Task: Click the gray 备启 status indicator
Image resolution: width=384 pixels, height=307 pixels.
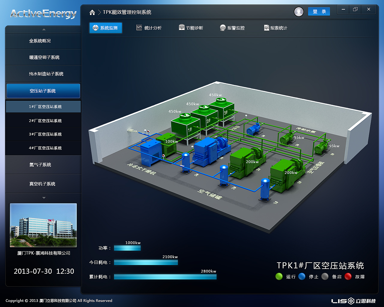Action: click(325, 276)
